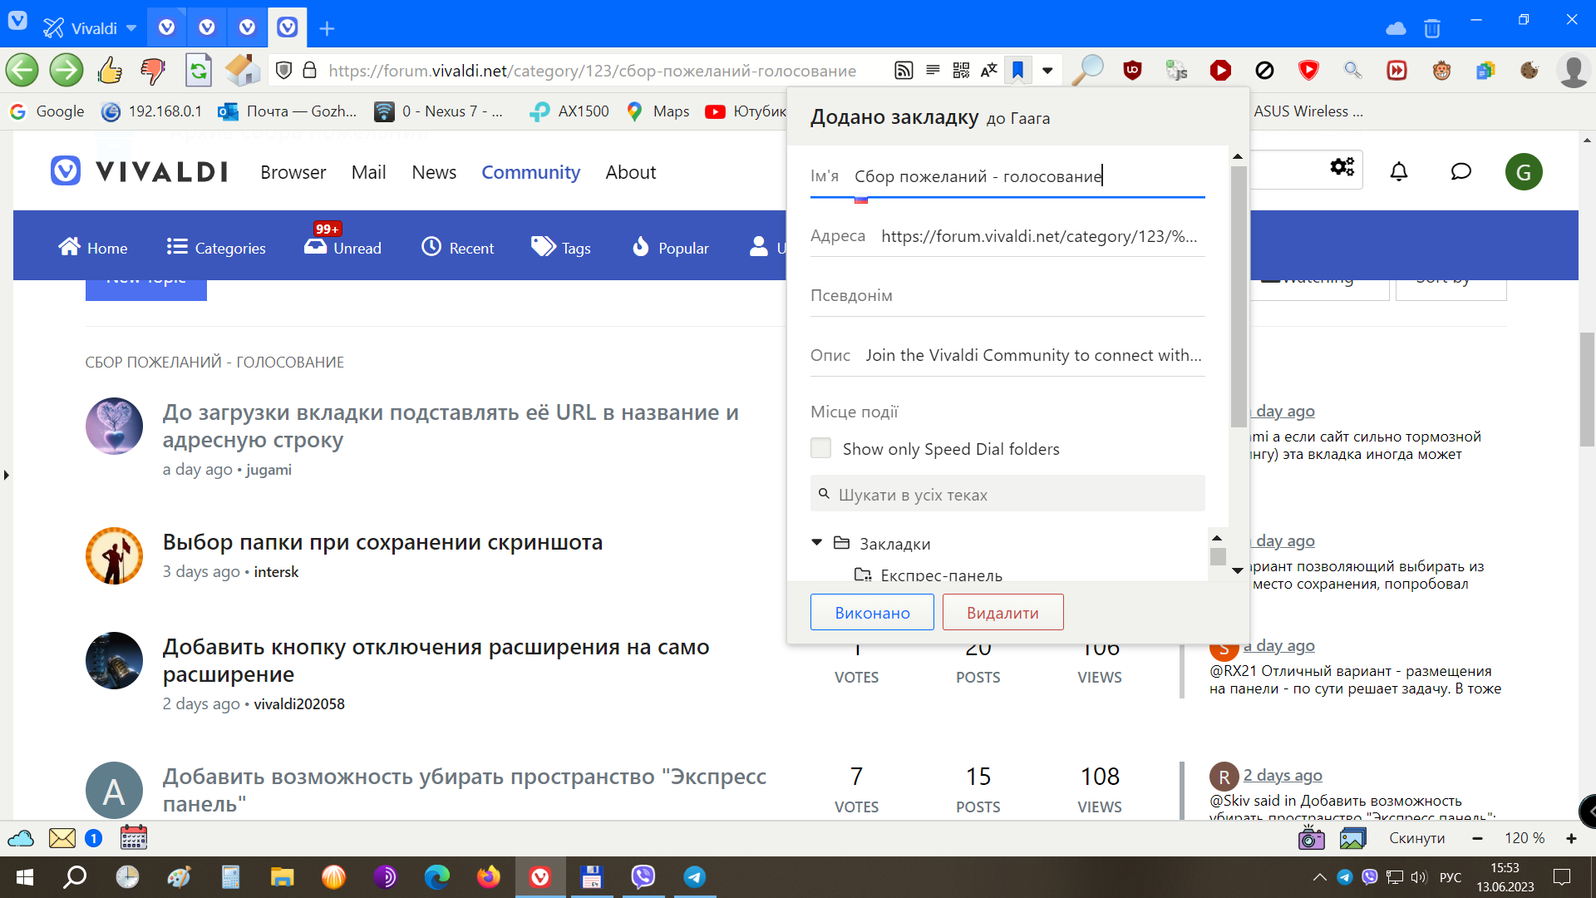Viewport: 1596px width, 898px height.
Task: Open the AX1500 bookmark
Action: tap(569, 111)
